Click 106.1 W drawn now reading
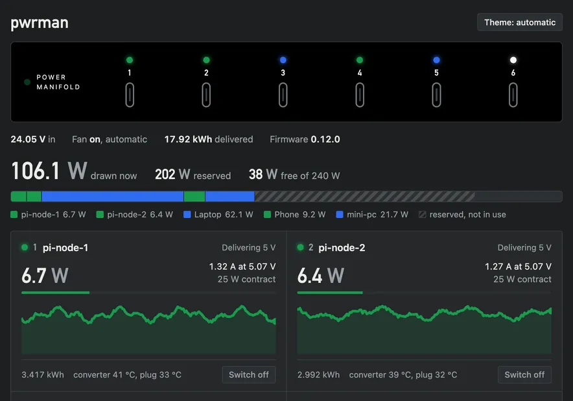 [74, 171]
